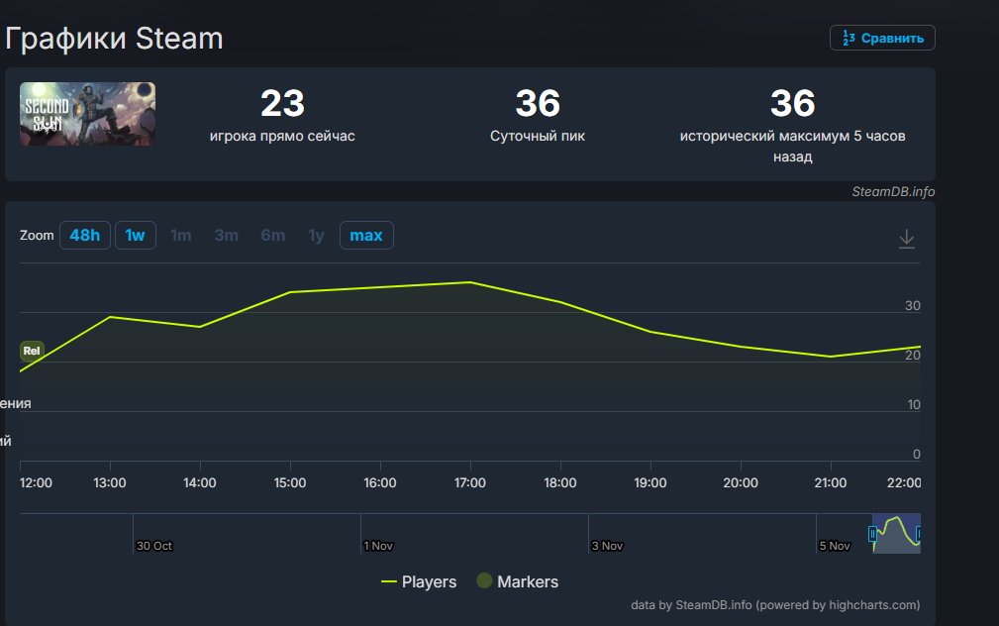
Task: Select the 3m zoom range
Action: pos(226,235)
